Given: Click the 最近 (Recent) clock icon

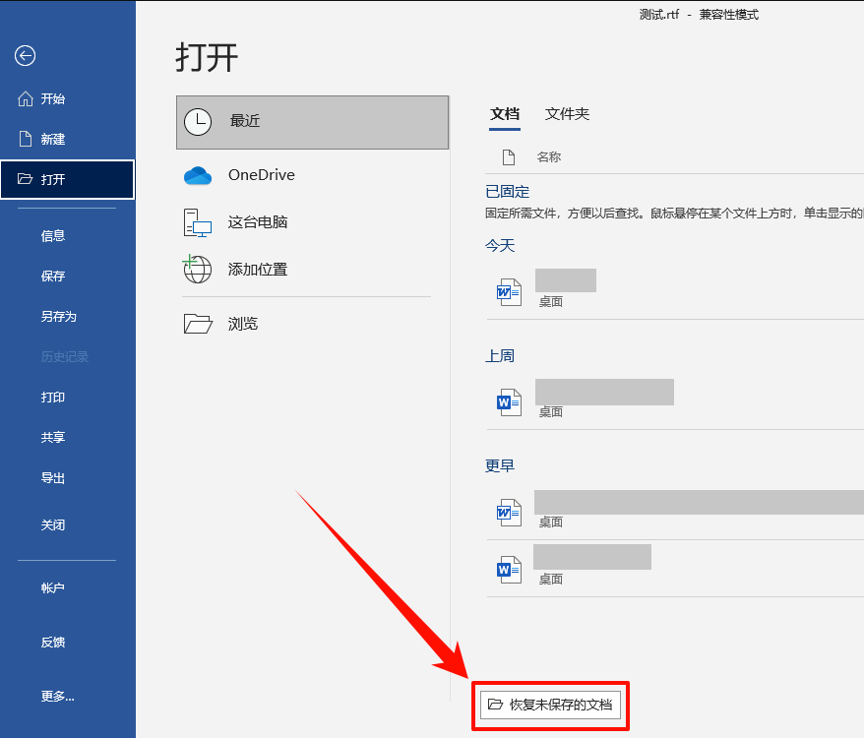Looking at the screenshot, I should pyautogui.click(x=198, y=122).
